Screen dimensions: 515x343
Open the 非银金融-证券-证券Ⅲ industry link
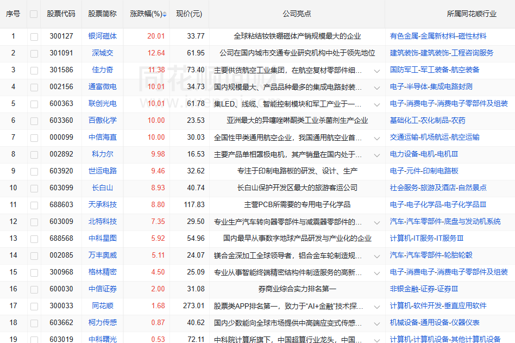click(x=424, y=289)
